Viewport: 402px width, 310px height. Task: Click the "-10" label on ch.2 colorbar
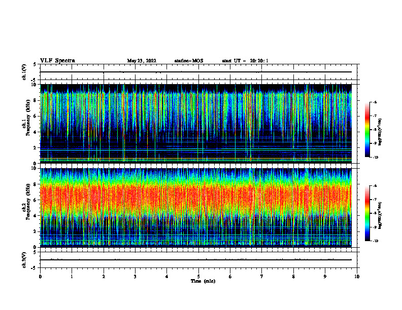coord(375,241)
